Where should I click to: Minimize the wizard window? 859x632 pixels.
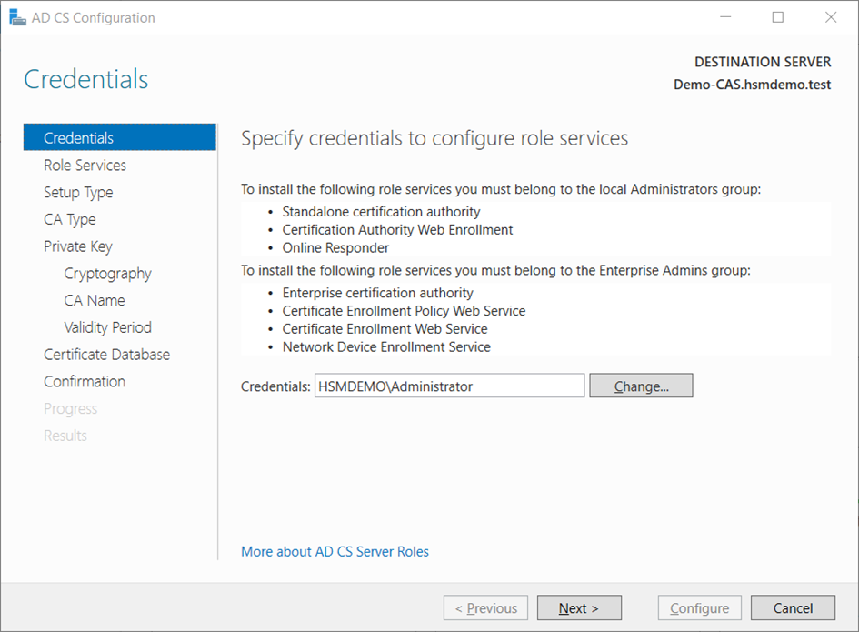[725, 17]
